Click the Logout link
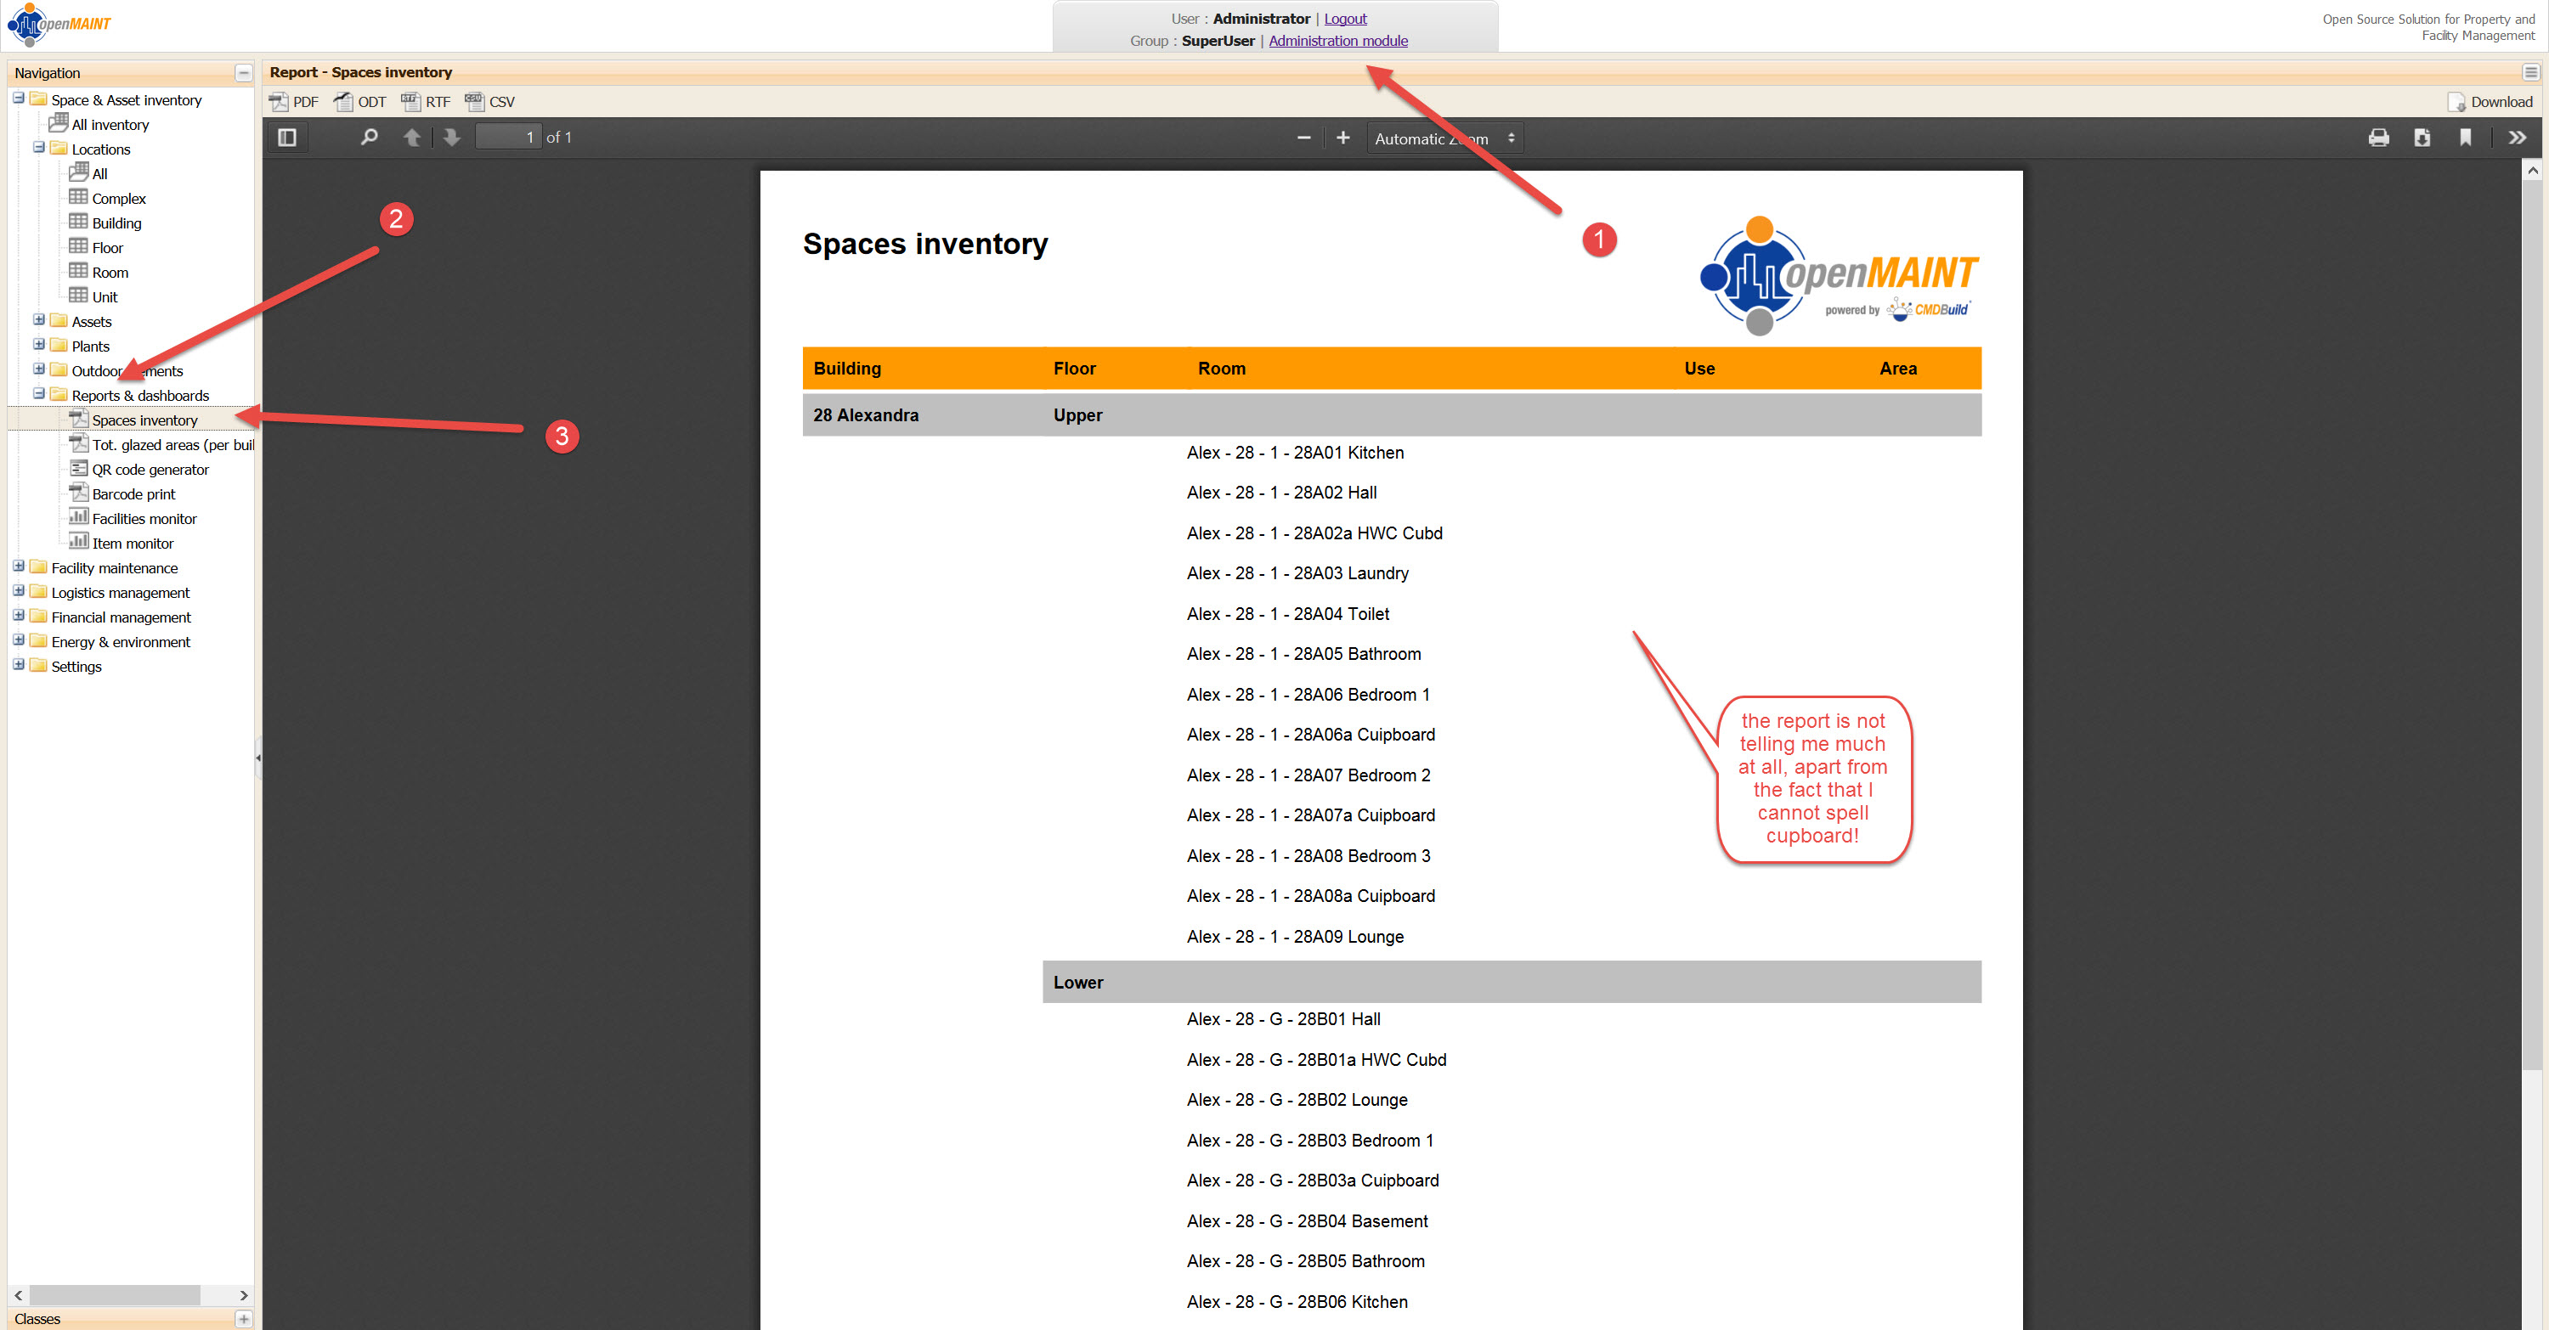The image size is (2549, 1330). click(x=1345, y=19)
